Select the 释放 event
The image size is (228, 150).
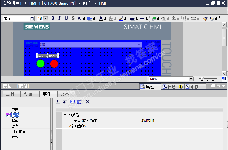point(15,120)
